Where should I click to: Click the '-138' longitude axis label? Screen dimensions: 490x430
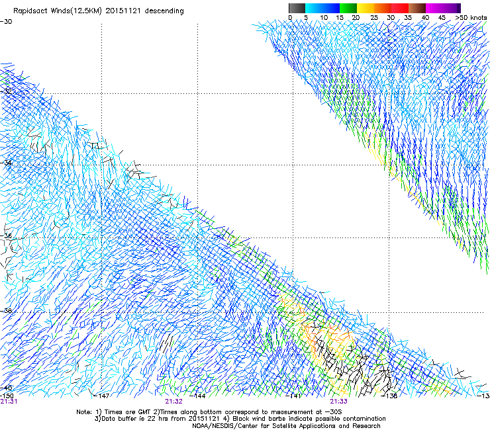pyautogui.click(x=389, y=396)
